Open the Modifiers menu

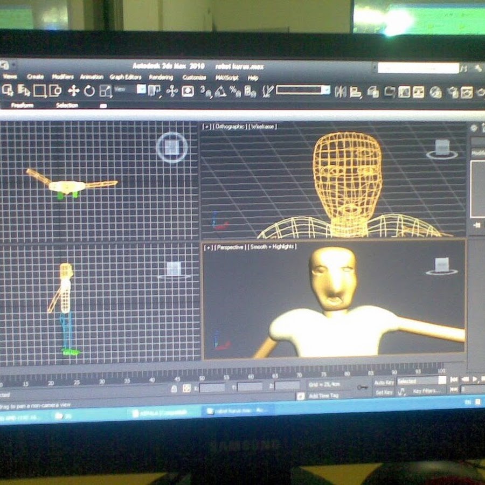point(63,77)
